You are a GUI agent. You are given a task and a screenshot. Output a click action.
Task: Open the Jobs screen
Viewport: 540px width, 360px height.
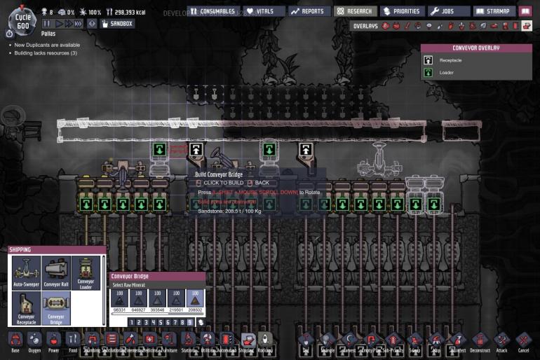[449, 11]
